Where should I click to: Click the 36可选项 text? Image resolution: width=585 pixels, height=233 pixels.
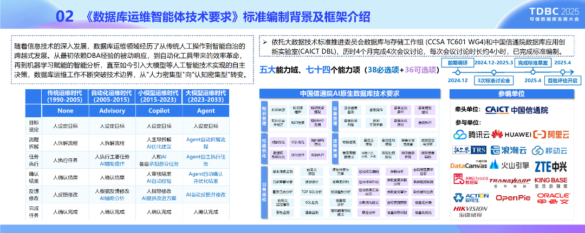[x=420, y=70]
